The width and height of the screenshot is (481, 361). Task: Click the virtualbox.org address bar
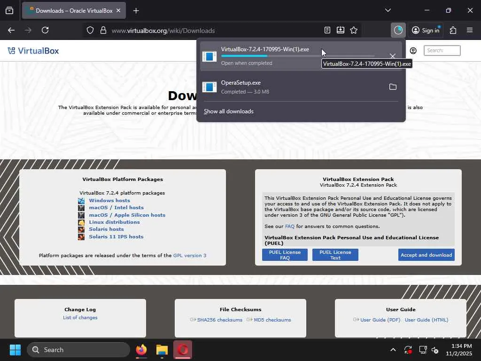tap(215, 31)
